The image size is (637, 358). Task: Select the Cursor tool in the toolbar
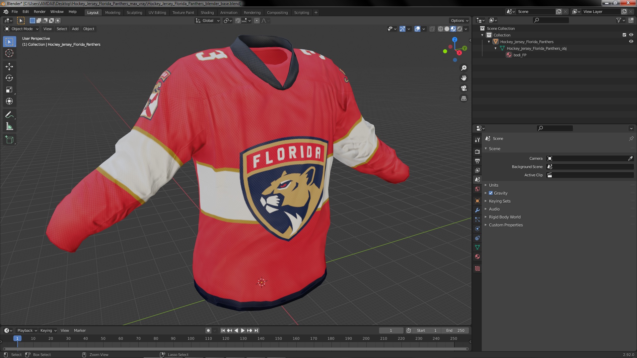pos(9,53)
